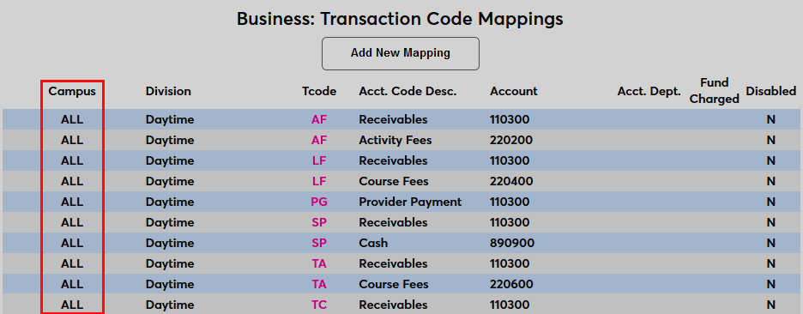Click Disabled value N in the Cash row

click(x=770, y=243)
